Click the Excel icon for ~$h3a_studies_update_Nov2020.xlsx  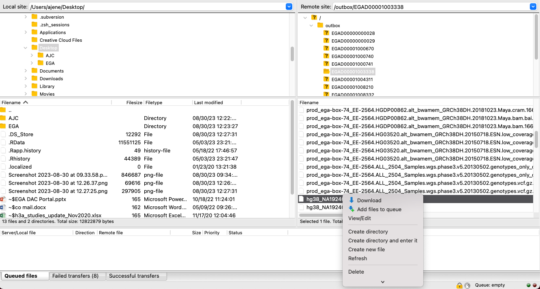pos(3,215)
